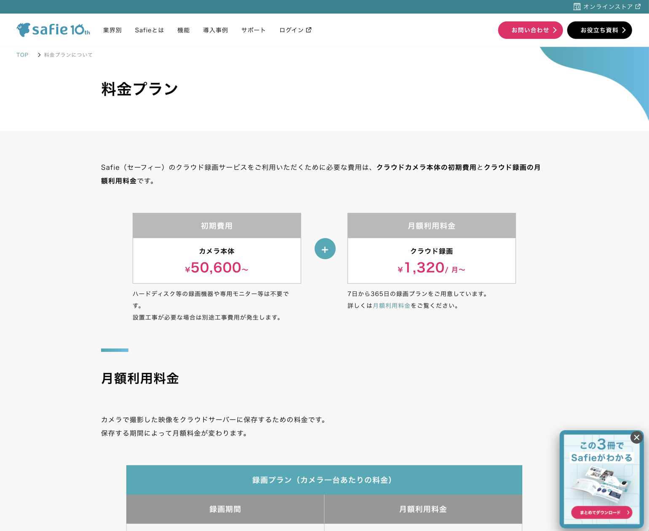Click external-link icon beside ログイン
Image resolution: width=649 pixels, height=531 pixels.
[309, 29]
